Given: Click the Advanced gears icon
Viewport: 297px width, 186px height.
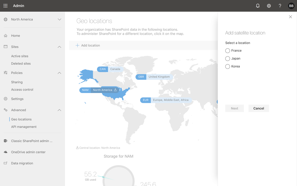Looking at the screenshot, I should pyautogui.click(x=5, y=110).
